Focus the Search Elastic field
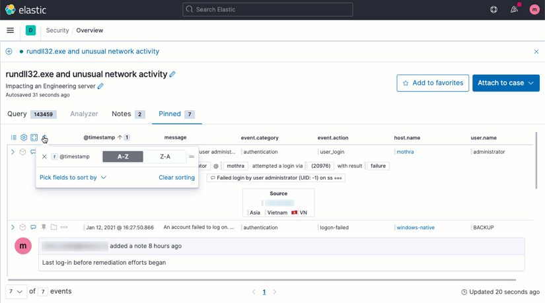The width and height of the screenshot is (545, 303). [x=268, y=9]
